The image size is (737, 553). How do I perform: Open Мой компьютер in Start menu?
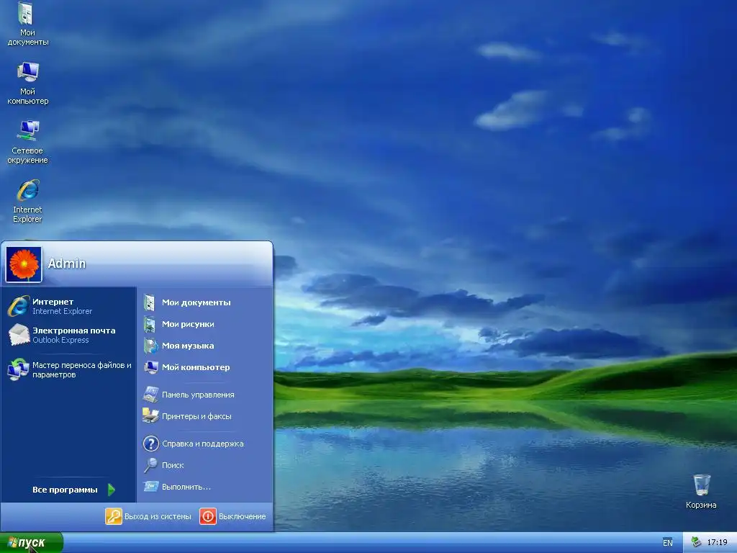[205, 367]
